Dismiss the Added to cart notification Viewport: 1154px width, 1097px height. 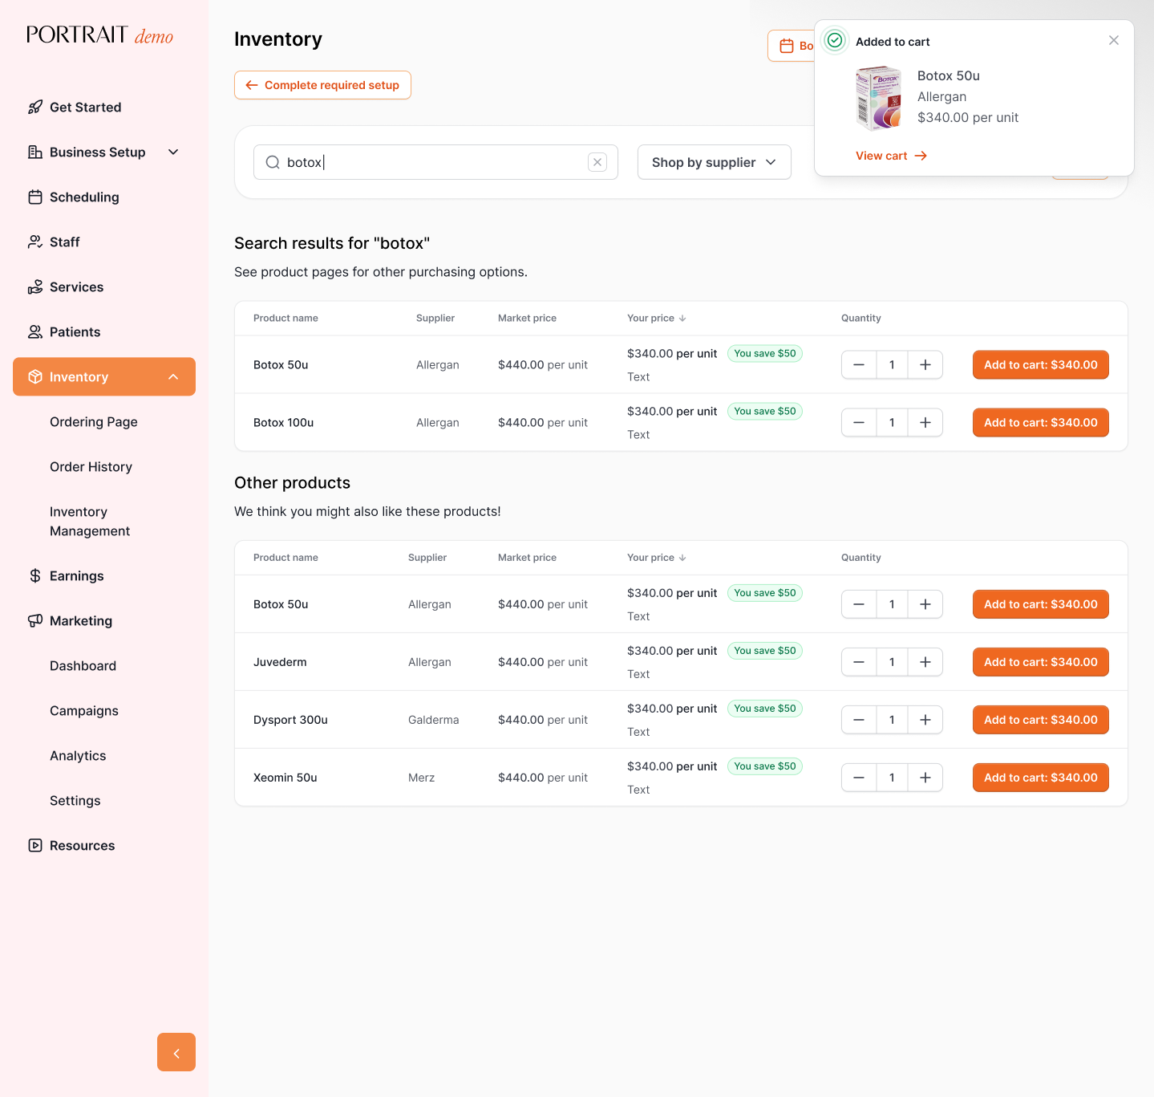click(1114, 40)
